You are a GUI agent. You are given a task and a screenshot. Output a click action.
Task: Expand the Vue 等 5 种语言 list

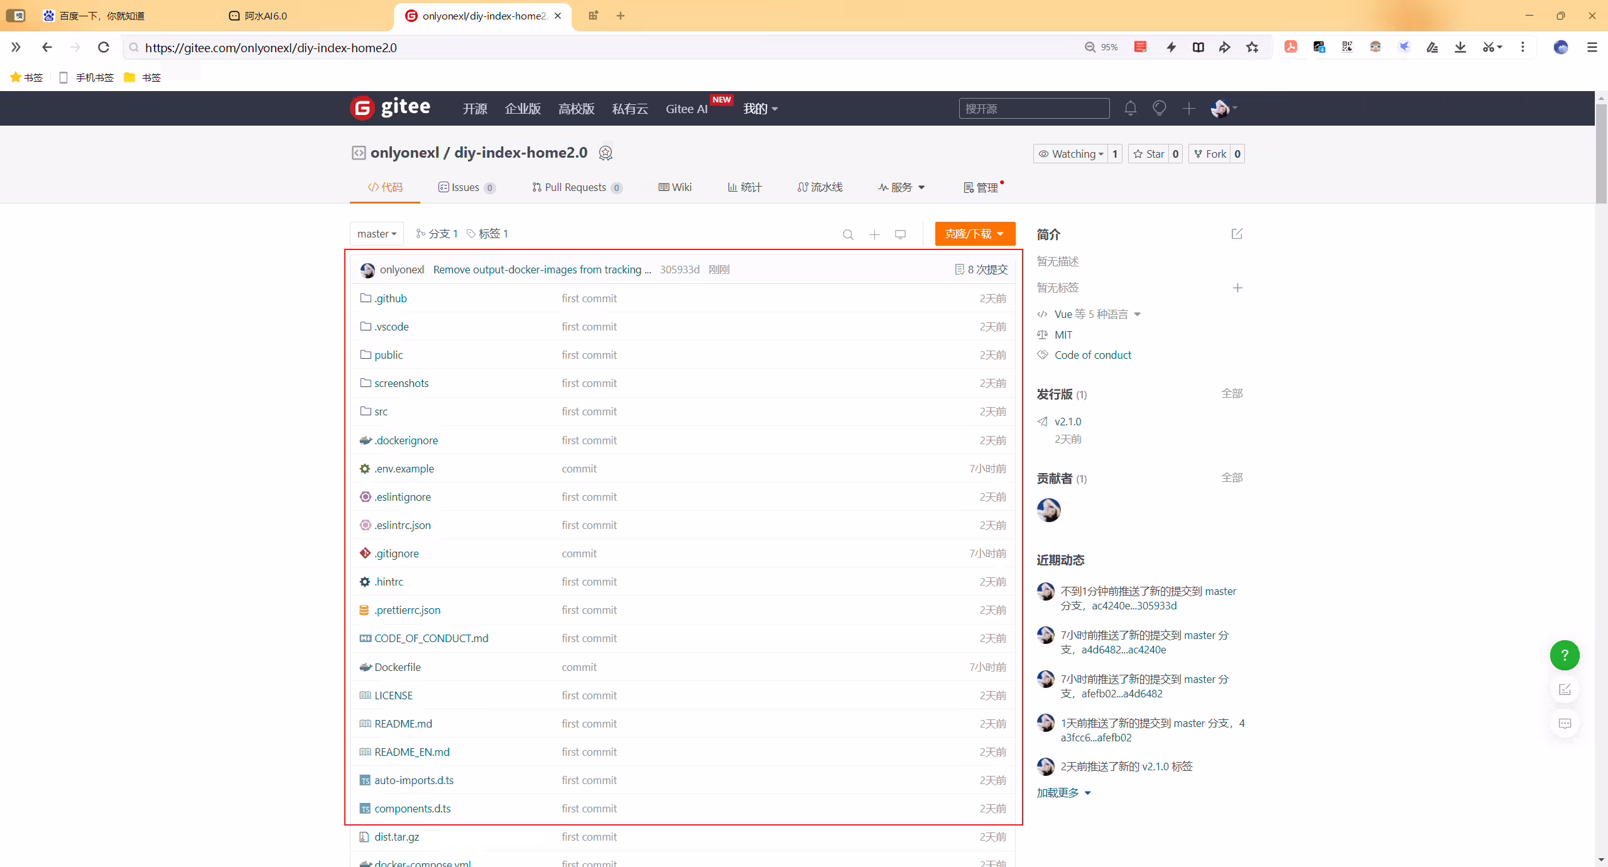(x=1097, y=314)
